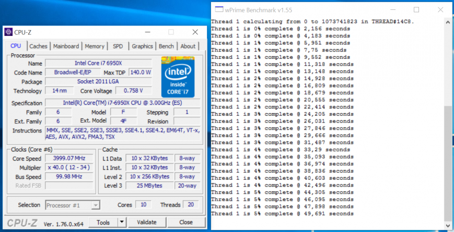Click the wPrime vertical scrollbar thumb
454x232 pixels.
(448, 163)
